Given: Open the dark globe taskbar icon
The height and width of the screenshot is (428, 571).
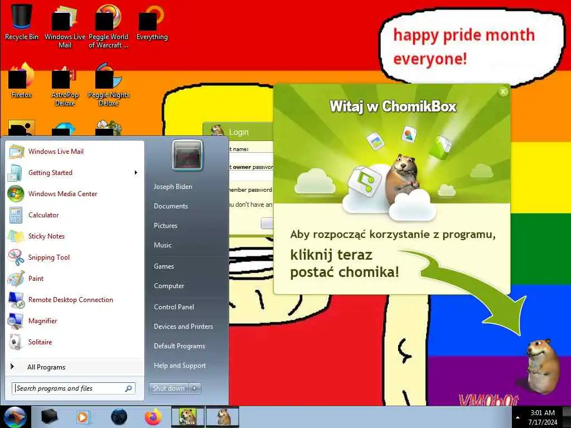Looking at the screenshot, I should (119, 417).
